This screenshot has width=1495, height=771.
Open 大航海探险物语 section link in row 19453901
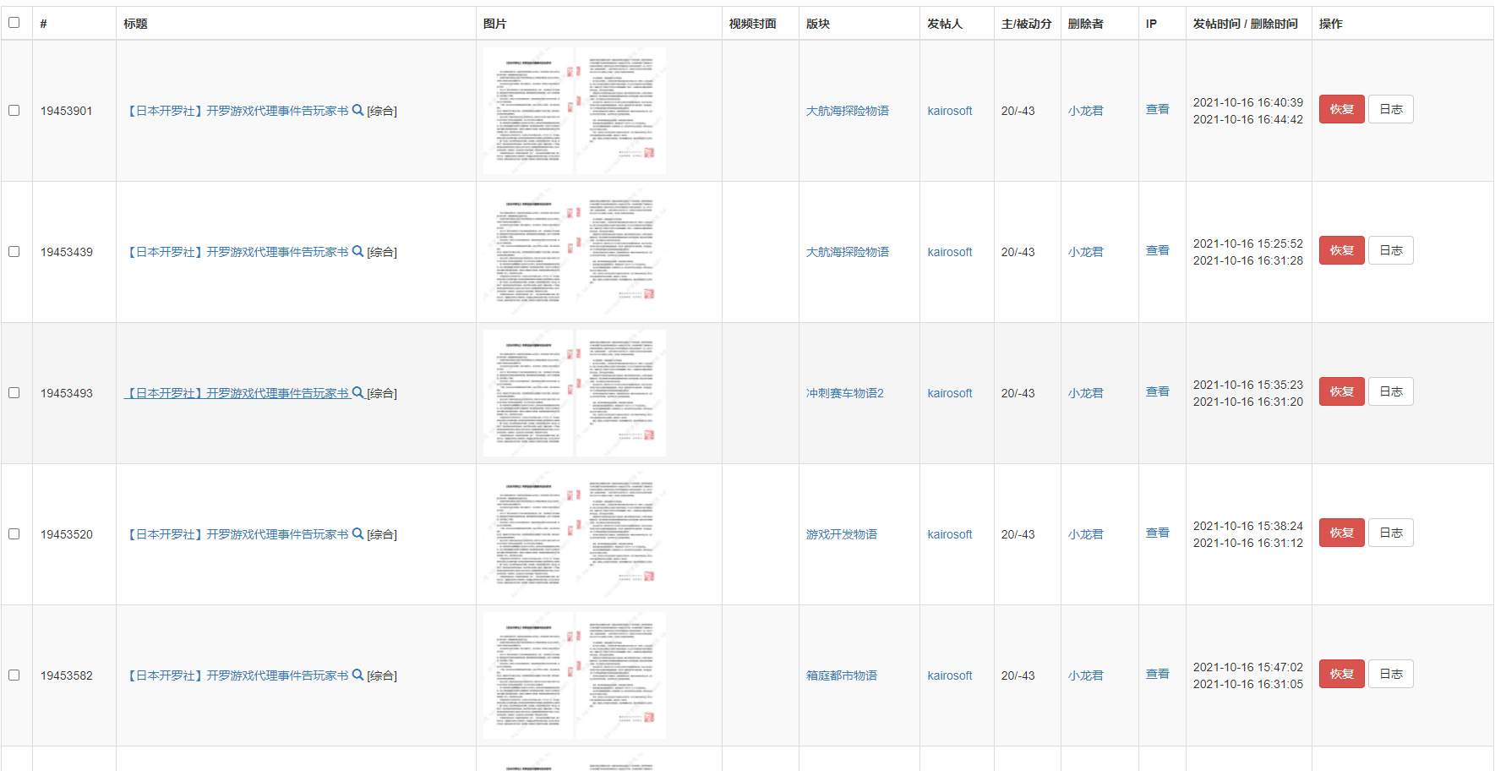(848, 111)
